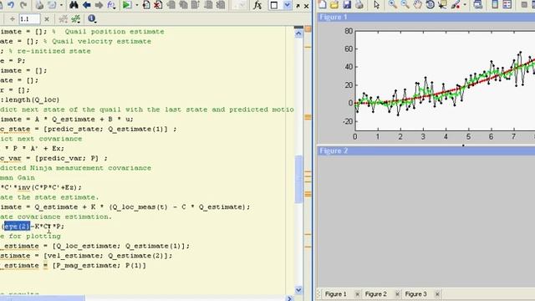535x301 pixels.
Task: Select the Zoom In magnifier tool
Action: [x=393, y=4]
